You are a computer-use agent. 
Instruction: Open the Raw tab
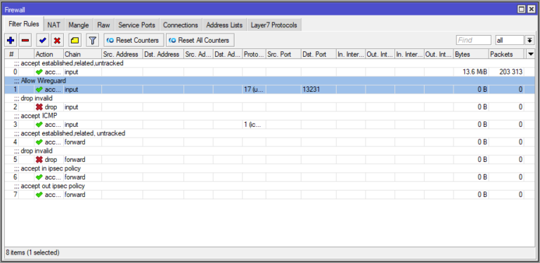pyautogui.click(x=103, y=25)
